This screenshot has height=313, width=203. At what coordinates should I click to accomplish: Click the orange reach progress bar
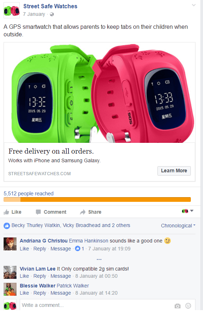[x=97, y=199]
